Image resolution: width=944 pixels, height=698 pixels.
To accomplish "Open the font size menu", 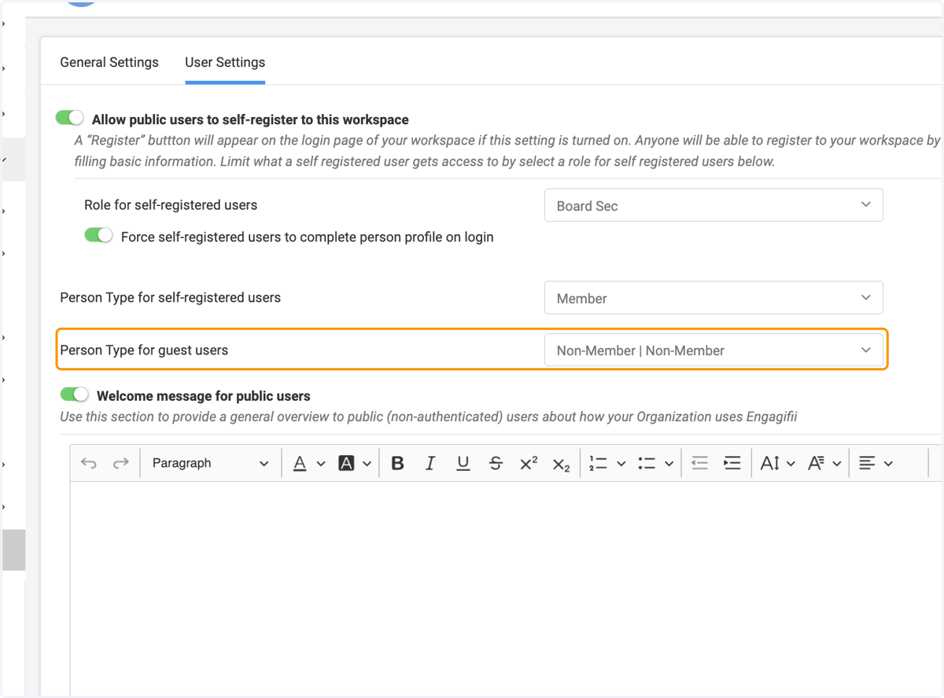I will click(778, 464).
